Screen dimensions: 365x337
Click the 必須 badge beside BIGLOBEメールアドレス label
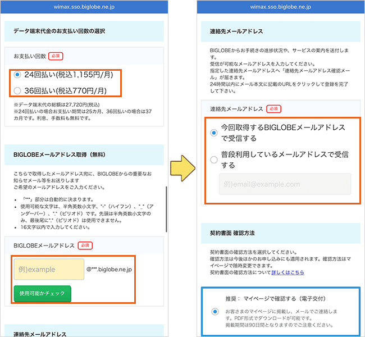tap(85, 245)
